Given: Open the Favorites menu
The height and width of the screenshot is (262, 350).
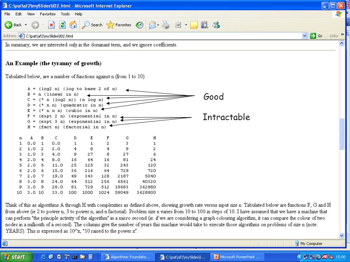Looking at the screenshot, I should pos(48,14).
